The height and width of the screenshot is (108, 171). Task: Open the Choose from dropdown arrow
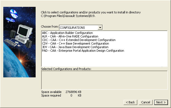[100, 28]
